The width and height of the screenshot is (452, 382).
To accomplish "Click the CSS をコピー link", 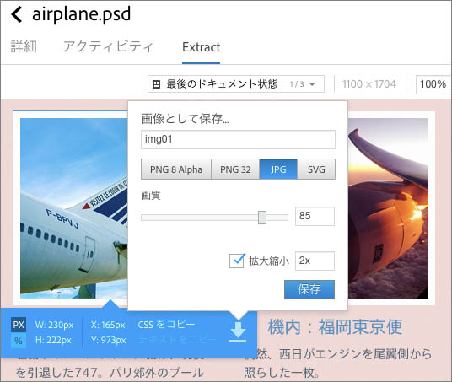I will pyautogui.click(x=166, y=325).
